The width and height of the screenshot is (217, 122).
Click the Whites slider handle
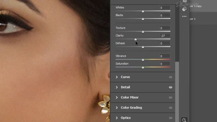[x=143, y=11]
